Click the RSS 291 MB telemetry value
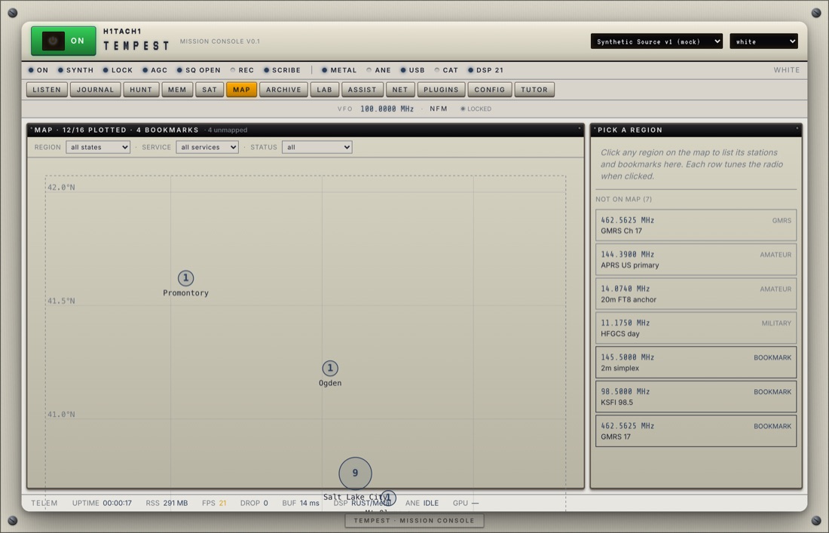This screenshot has height=533, width=829. (167, 504)
